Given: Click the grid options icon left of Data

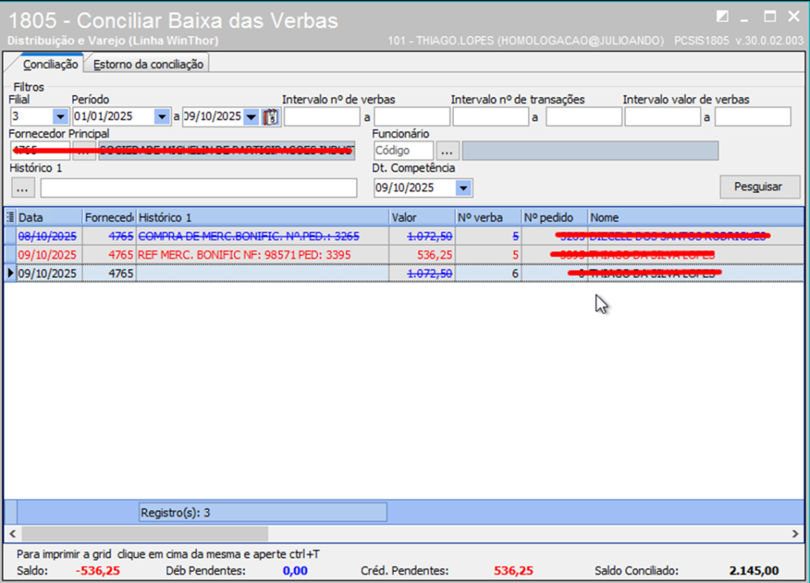Looking at the screenshot, I should 9,218.
